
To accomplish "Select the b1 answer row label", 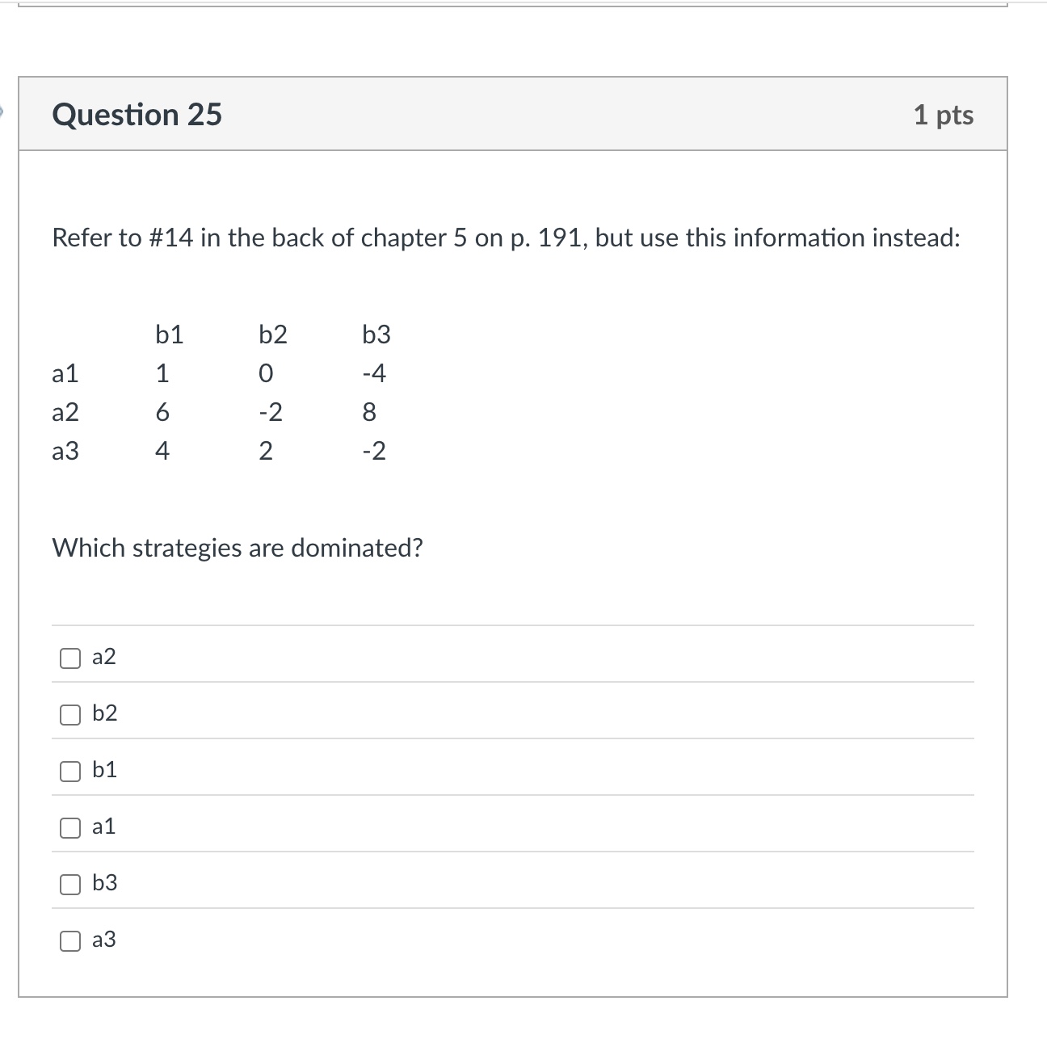I will 105,770.
